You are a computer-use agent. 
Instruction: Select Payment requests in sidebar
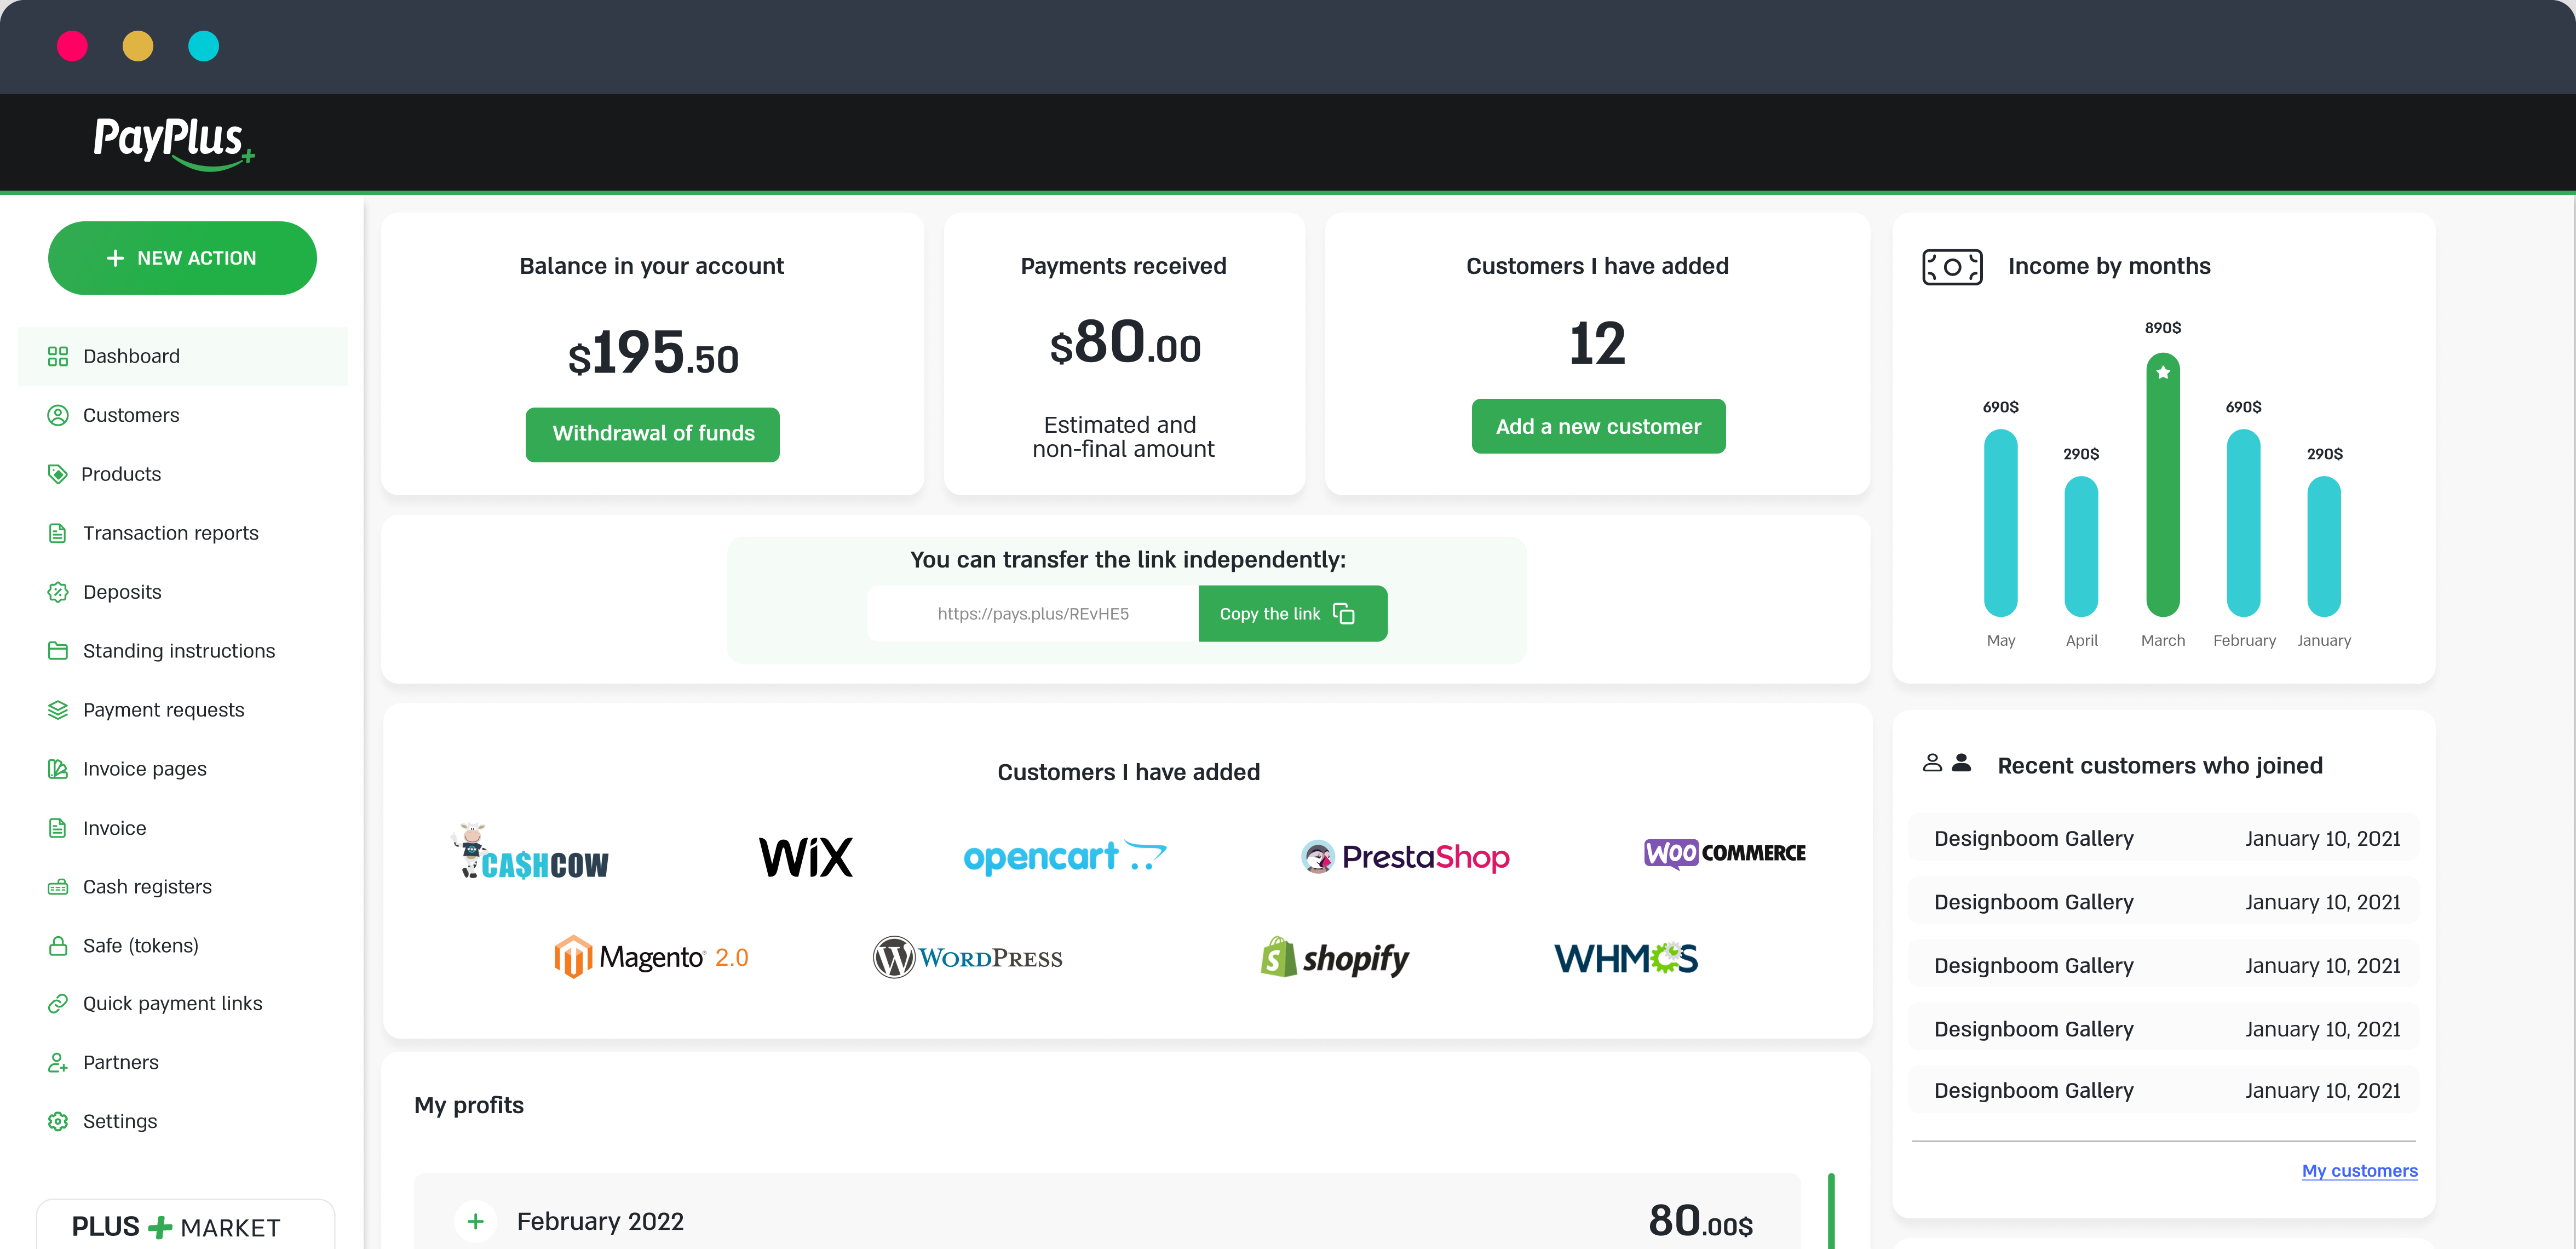[163, 710]
